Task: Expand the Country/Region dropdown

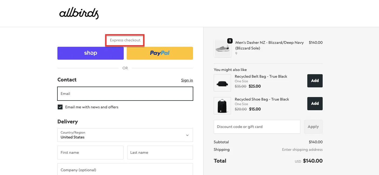Action: (x=125, y=135)
